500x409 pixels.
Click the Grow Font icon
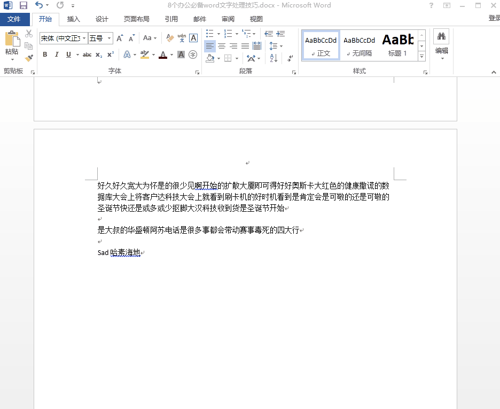click(x=120, y=38)
